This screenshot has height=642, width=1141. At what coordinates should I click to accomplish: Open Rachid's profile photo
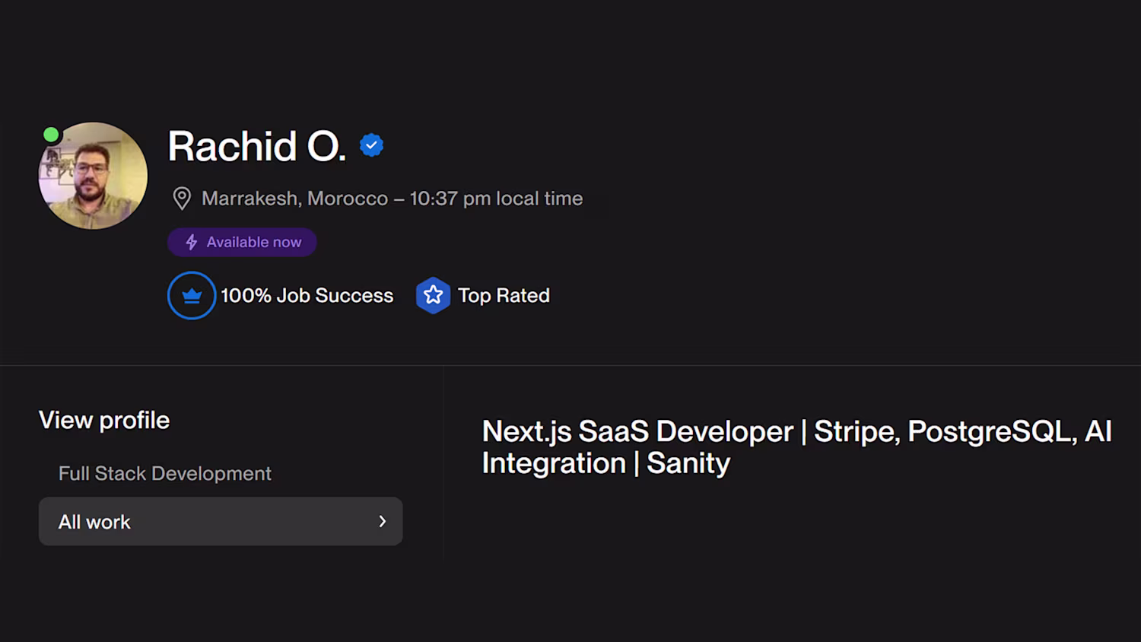tap(93, 176)
